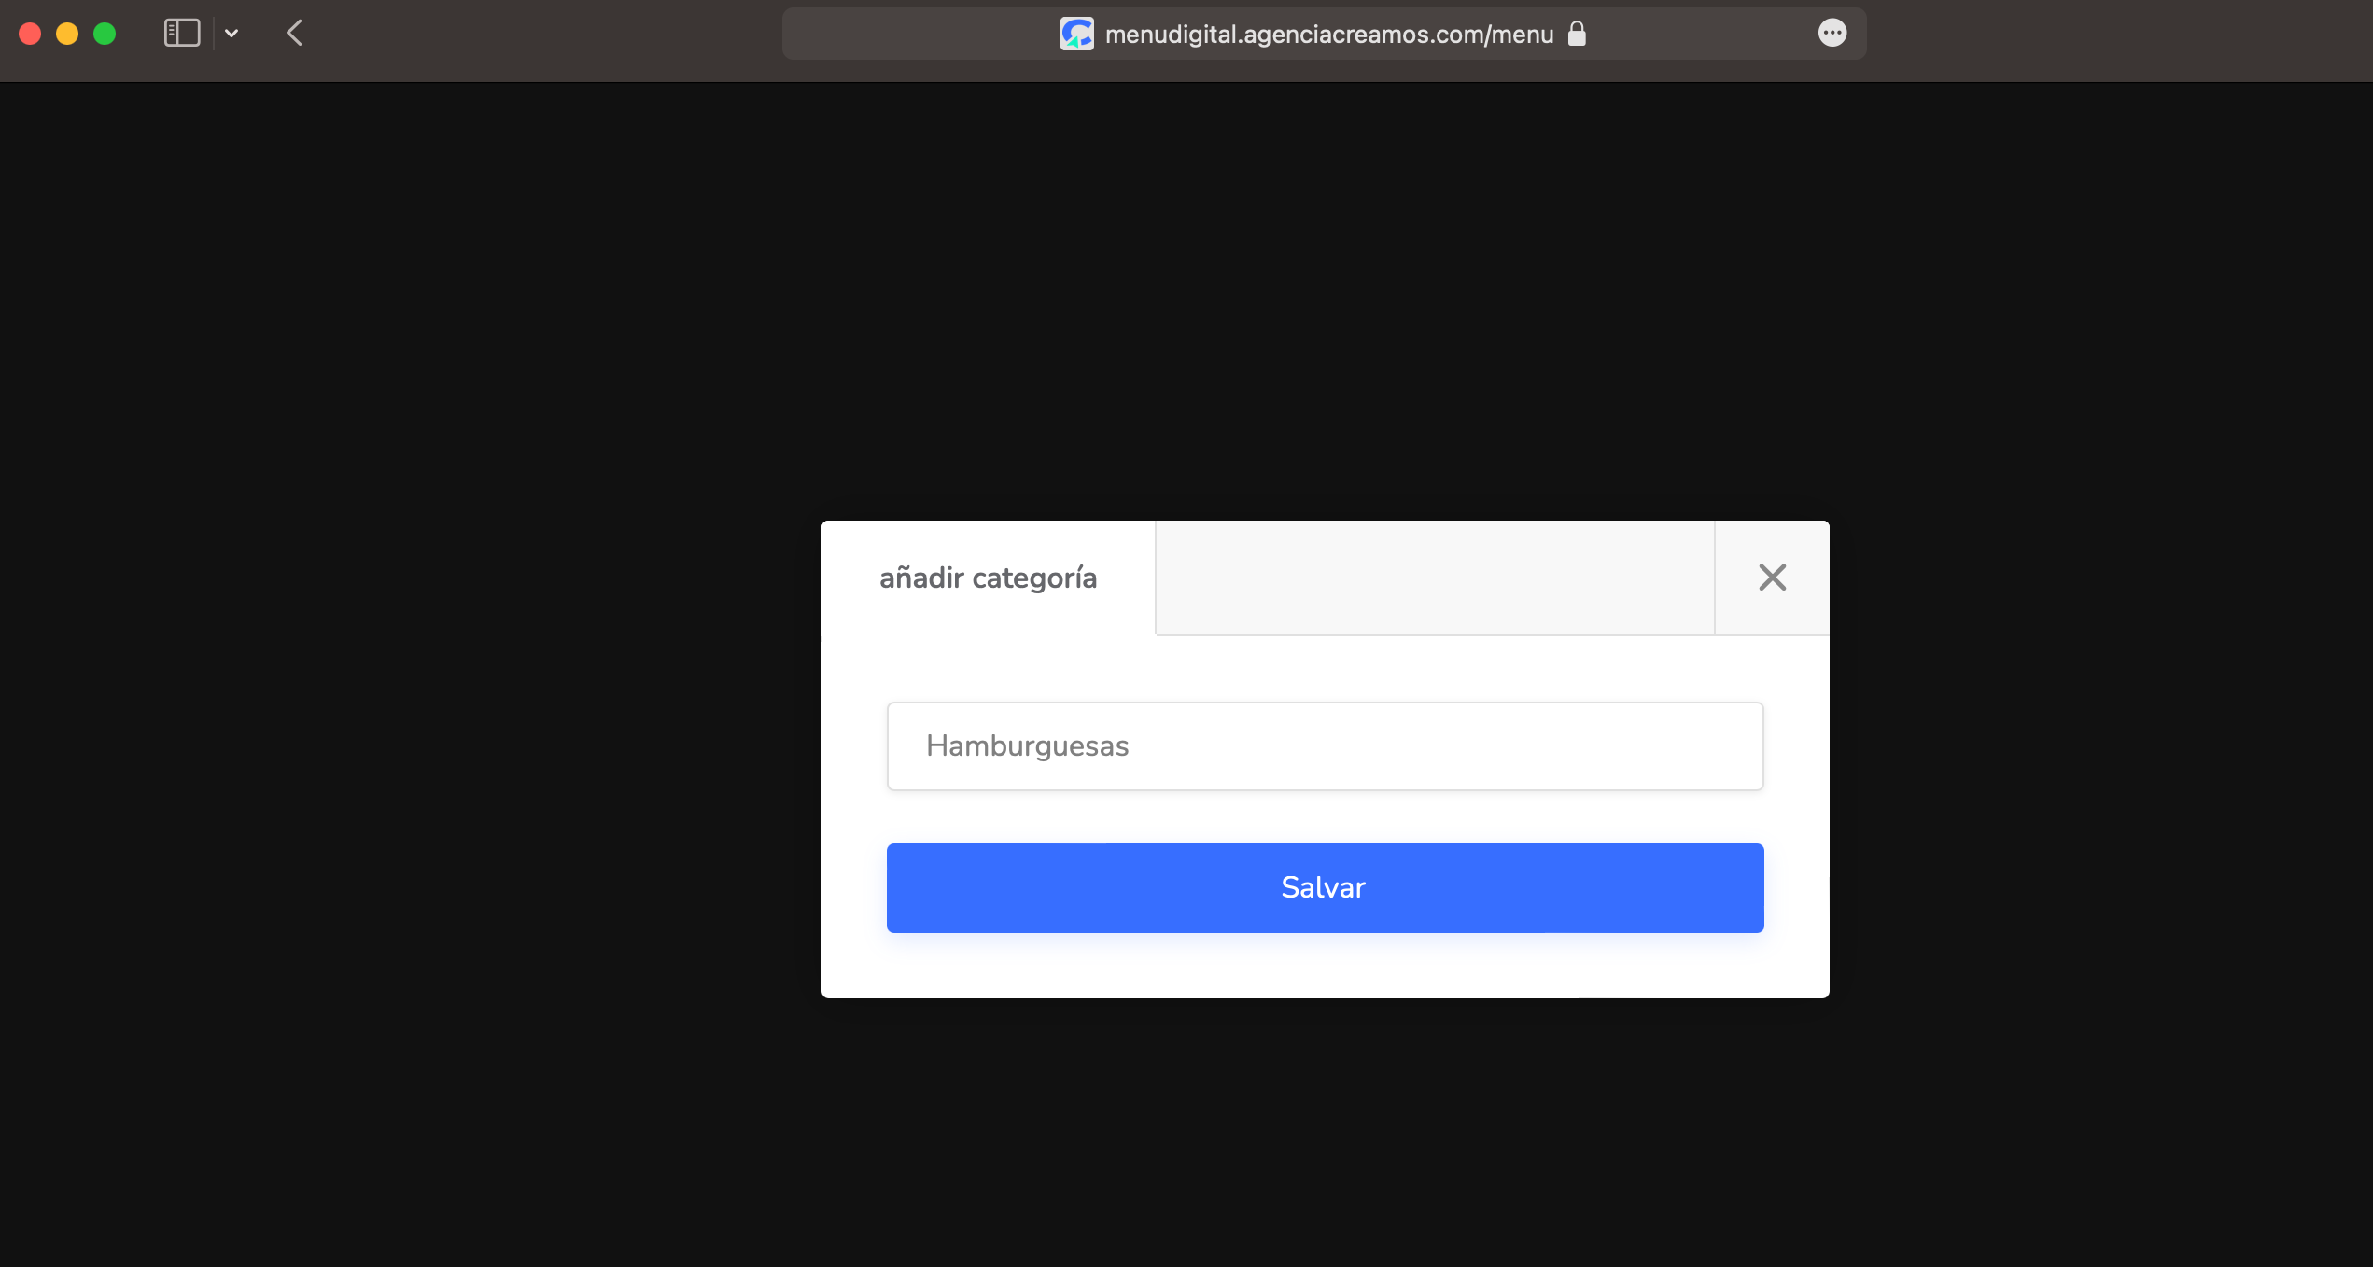
Task: Expand the sidebar options chevron
Action: [232, 34]
